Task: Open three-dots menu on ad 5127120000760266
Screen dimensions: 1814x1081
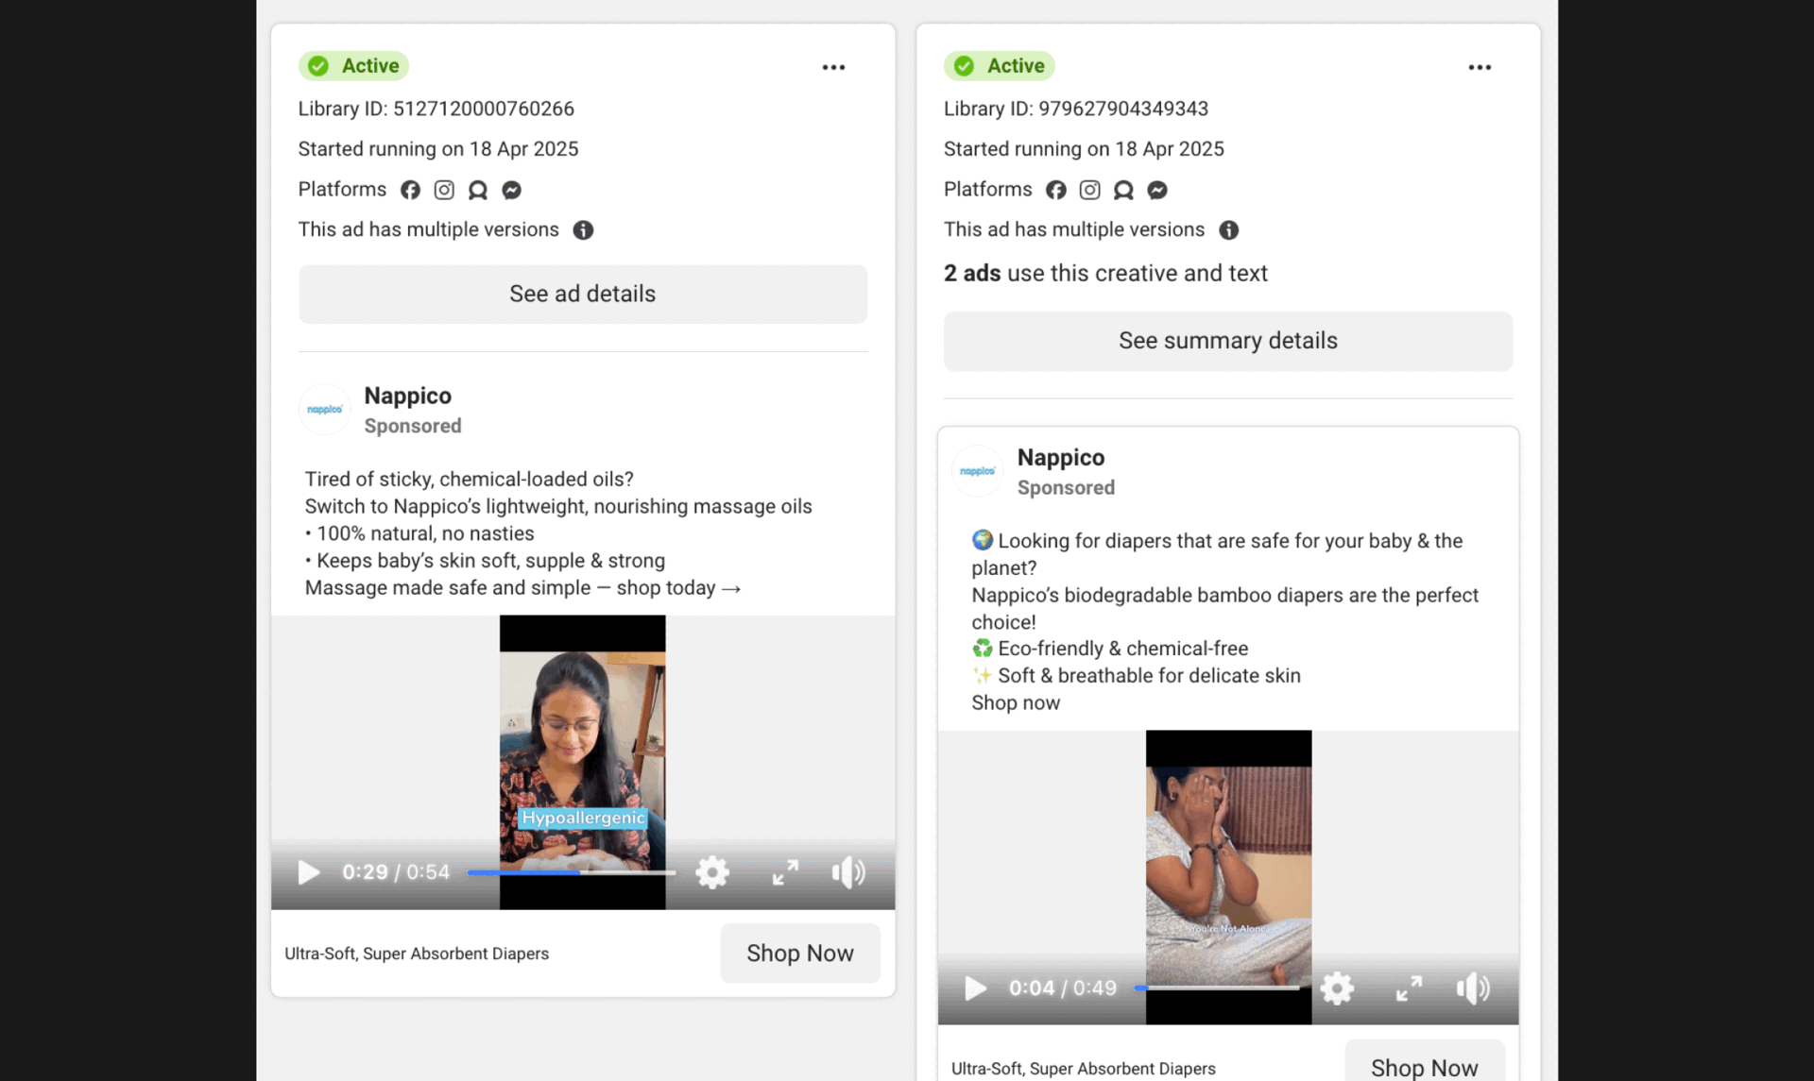Action: point(833,67)
